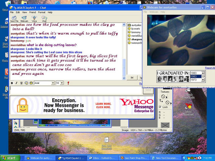Click the chat scroll up arrow
The width and height of the screenshot is (215, 161).
click(x=124, y=25)
